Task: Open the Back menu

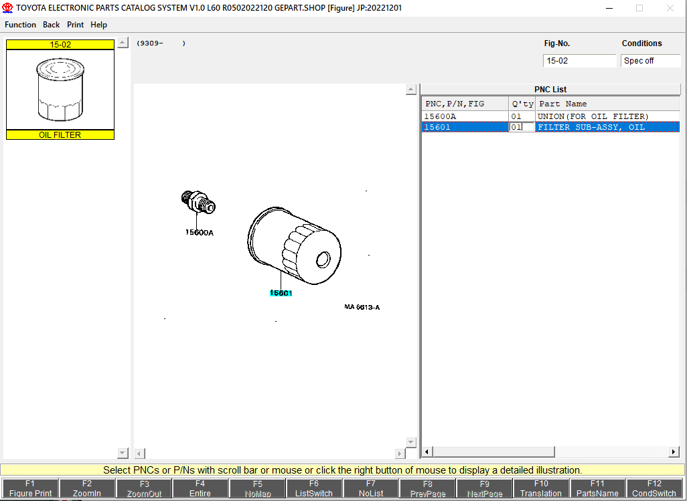Action: point(52,25)
